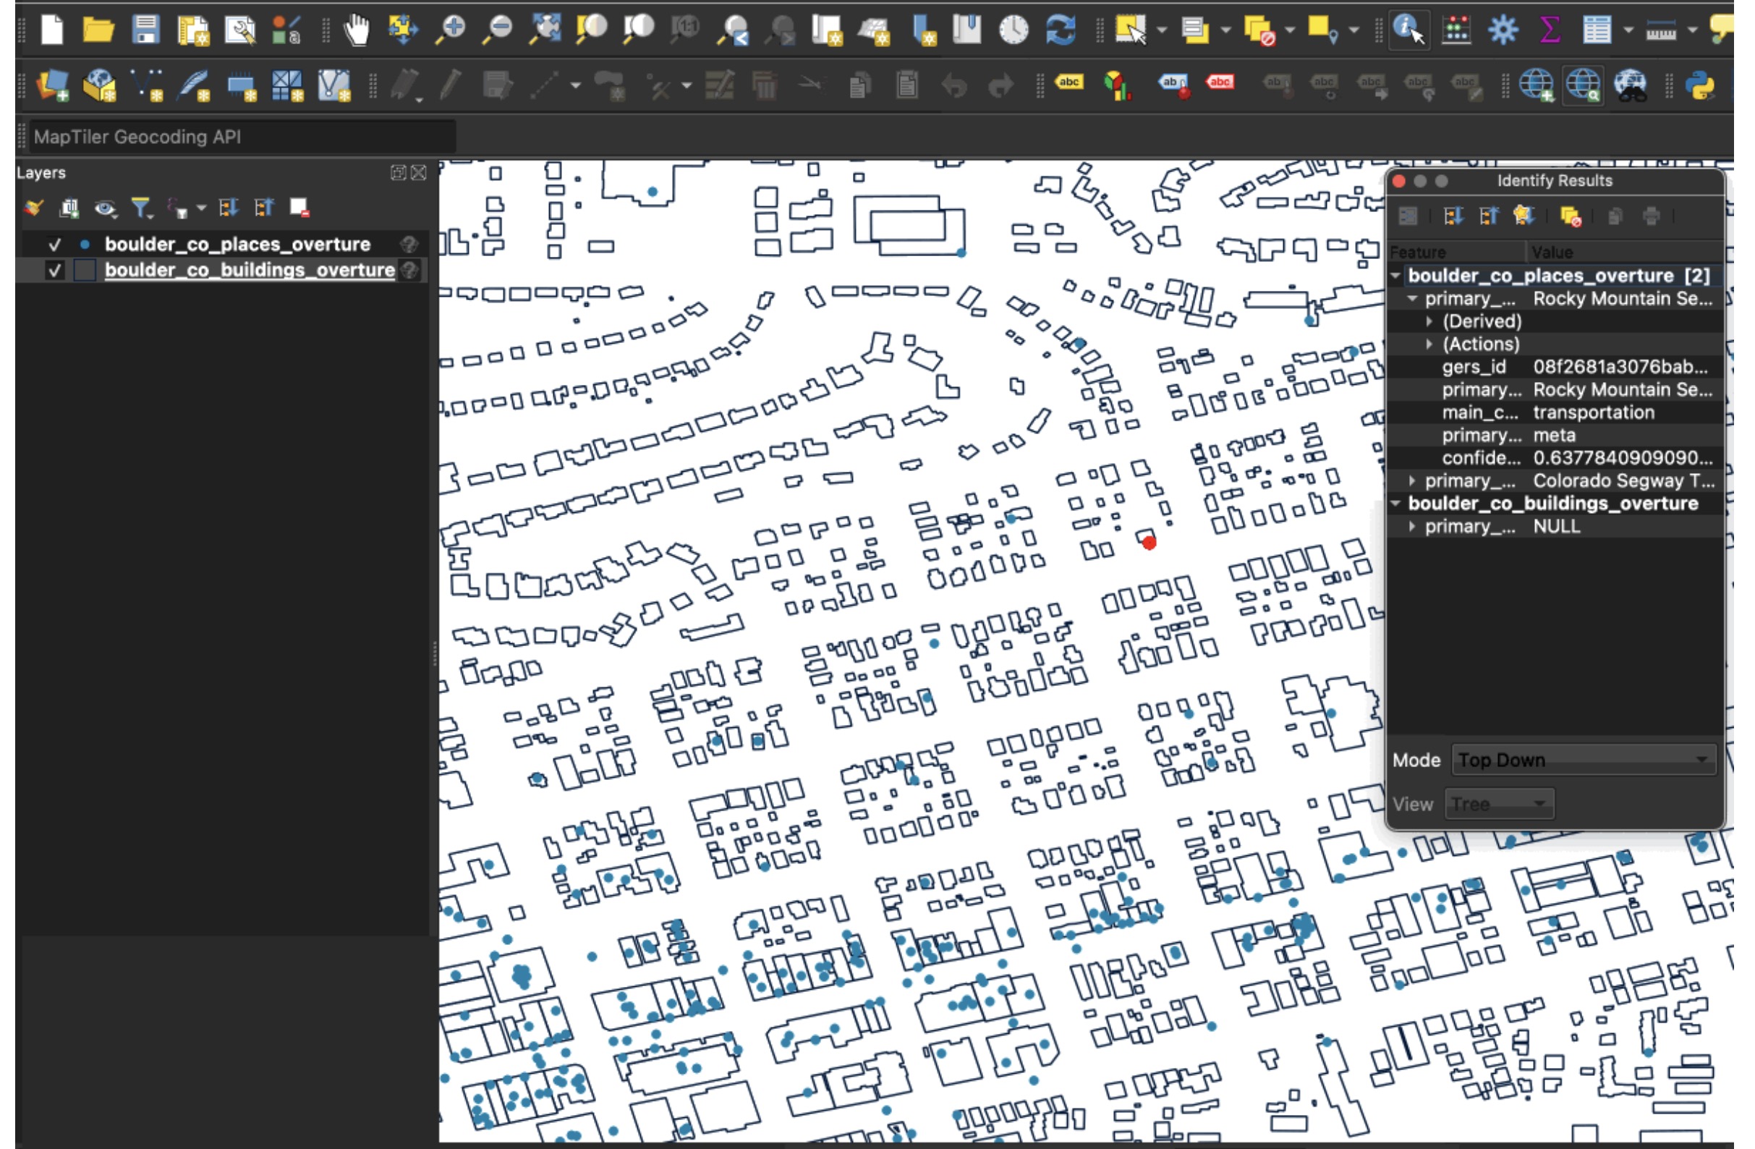Open the Mode Top Down dropdown

(1582, 760)
